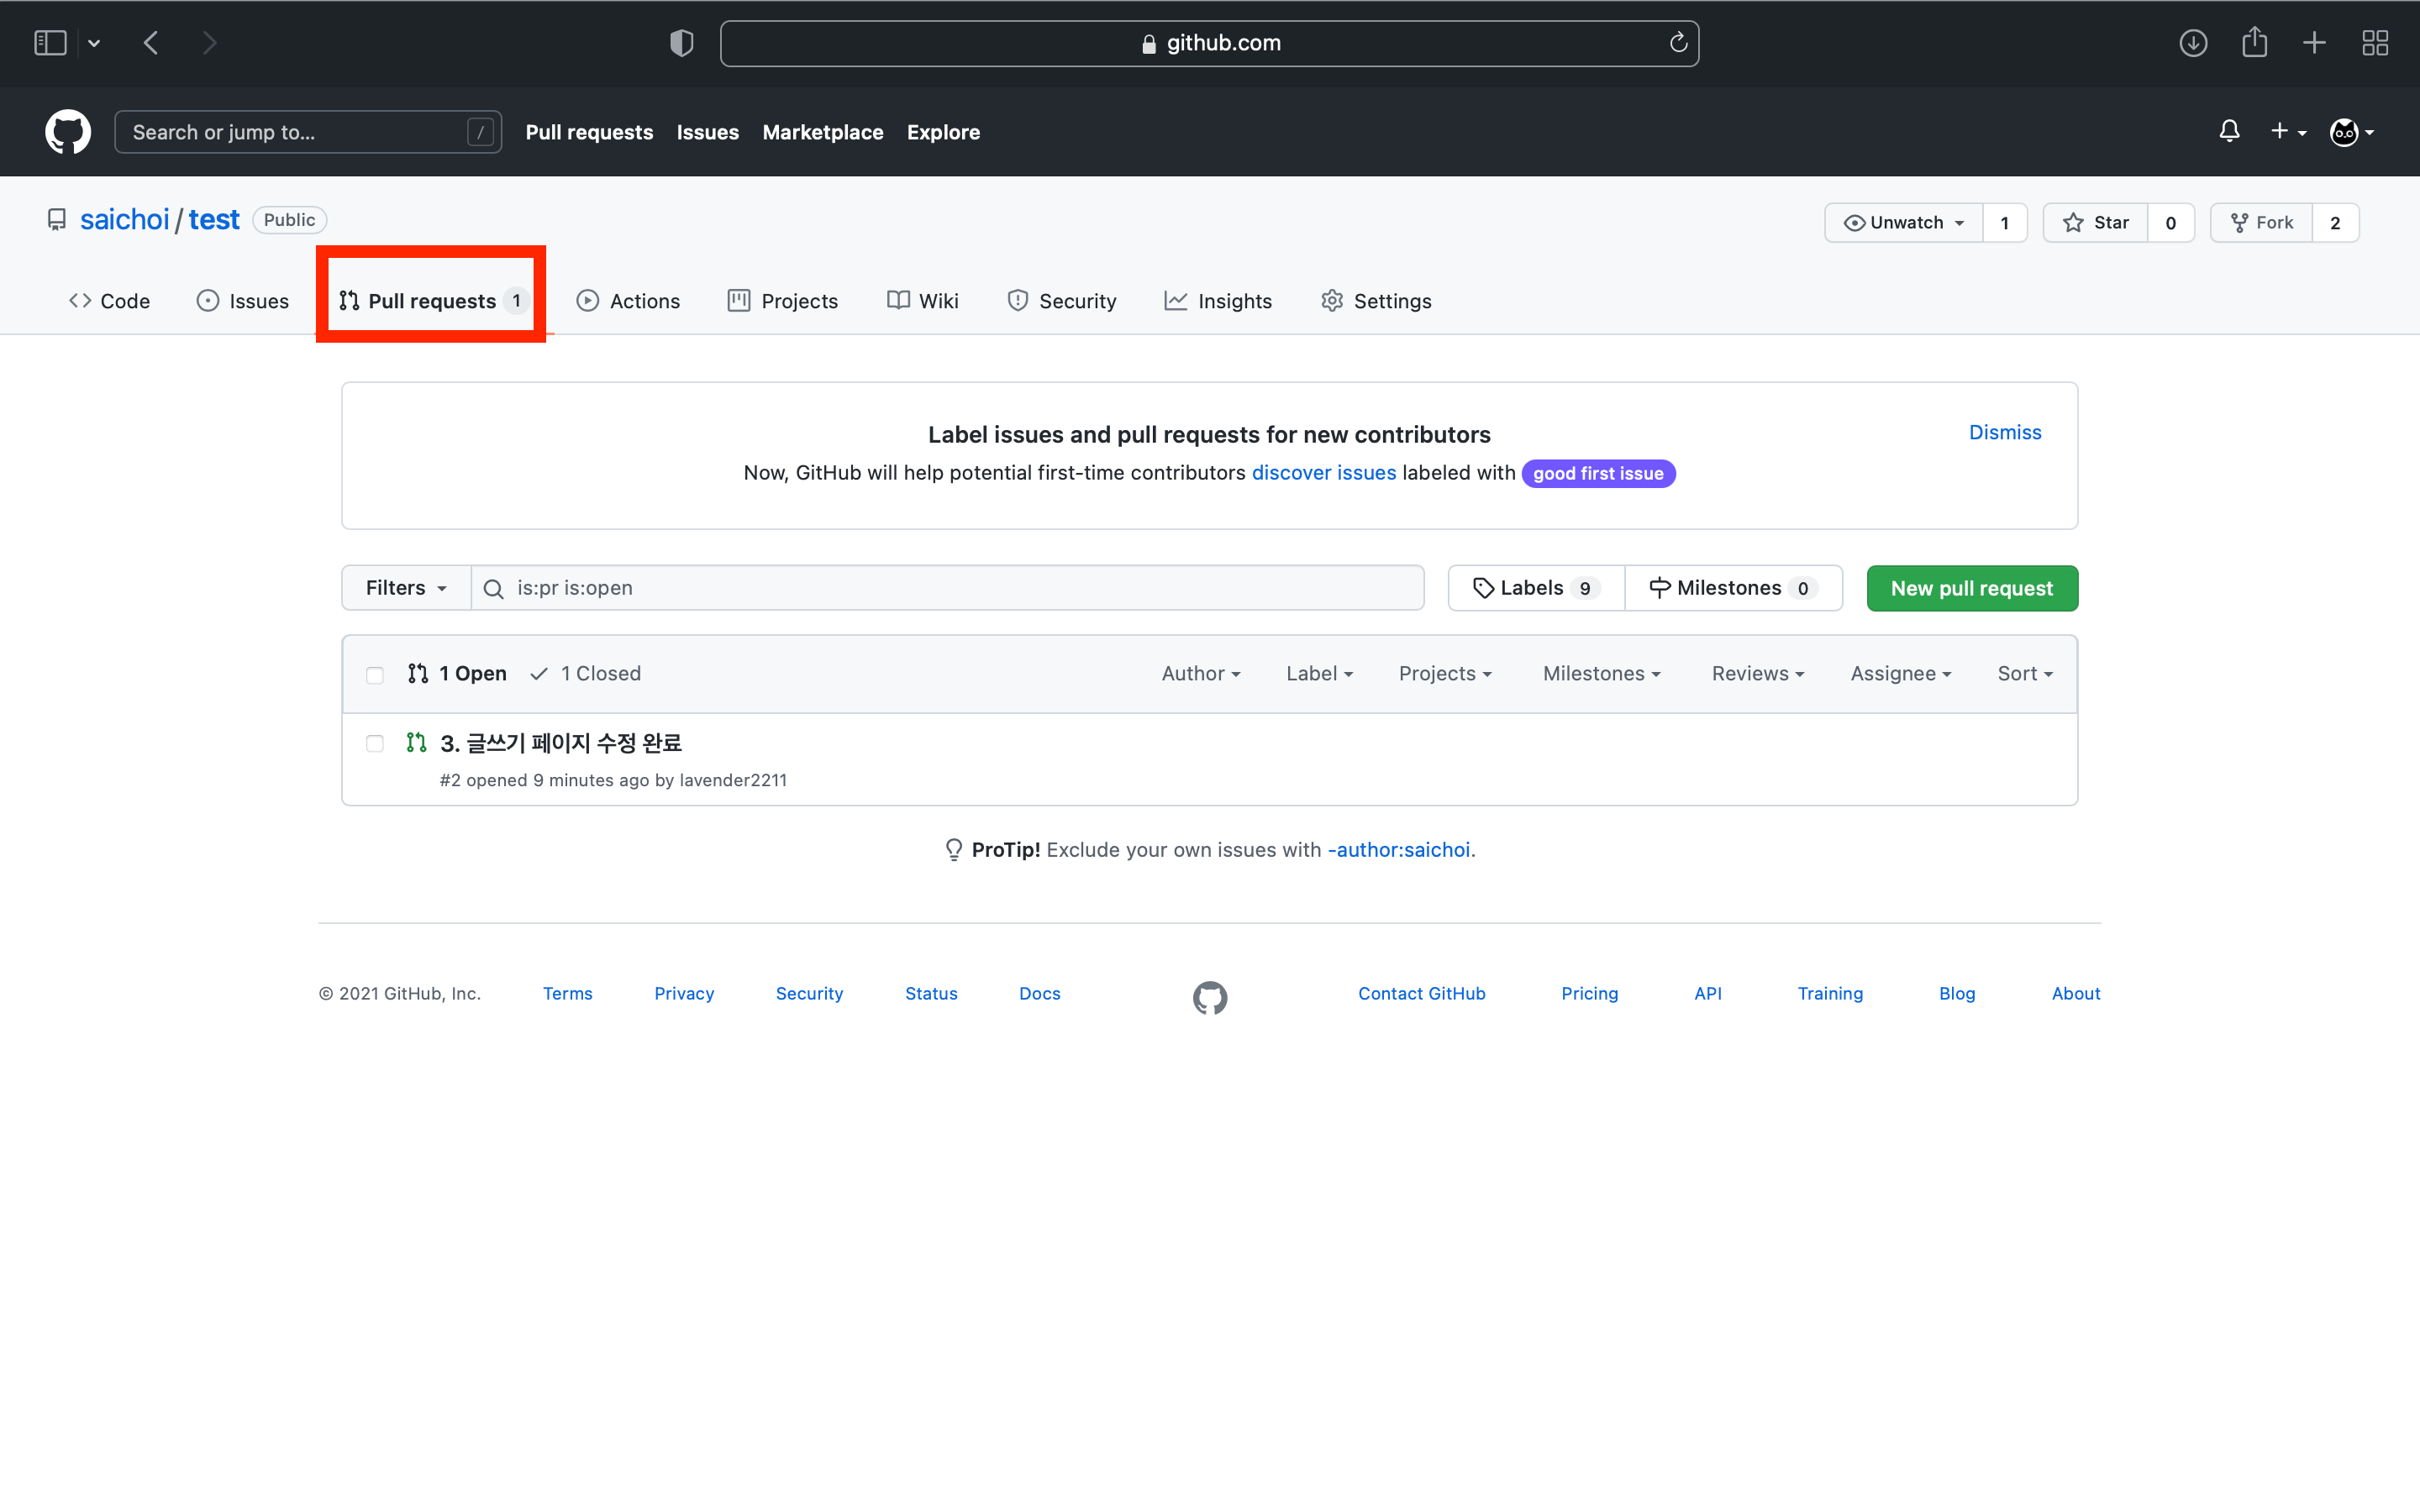2420x1512 pixels.
Task: Open the Safari share icon
Action: (2254, 42)
